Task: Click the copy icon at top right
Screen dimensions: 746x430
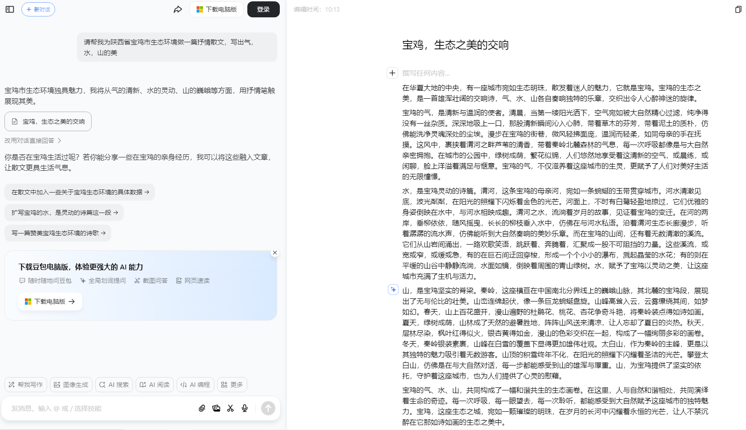Action: click(x=738, y=9)
